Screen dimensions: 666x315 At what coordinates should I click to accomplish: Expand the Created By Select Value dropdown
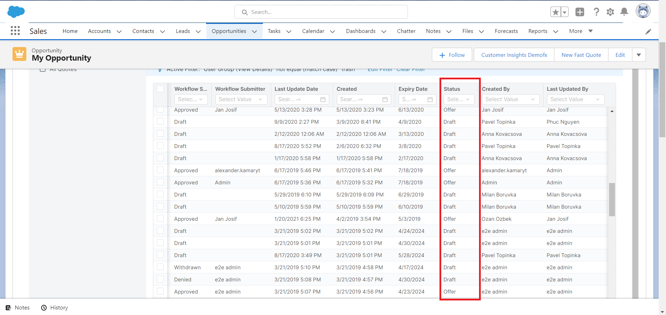pos(510,99)
